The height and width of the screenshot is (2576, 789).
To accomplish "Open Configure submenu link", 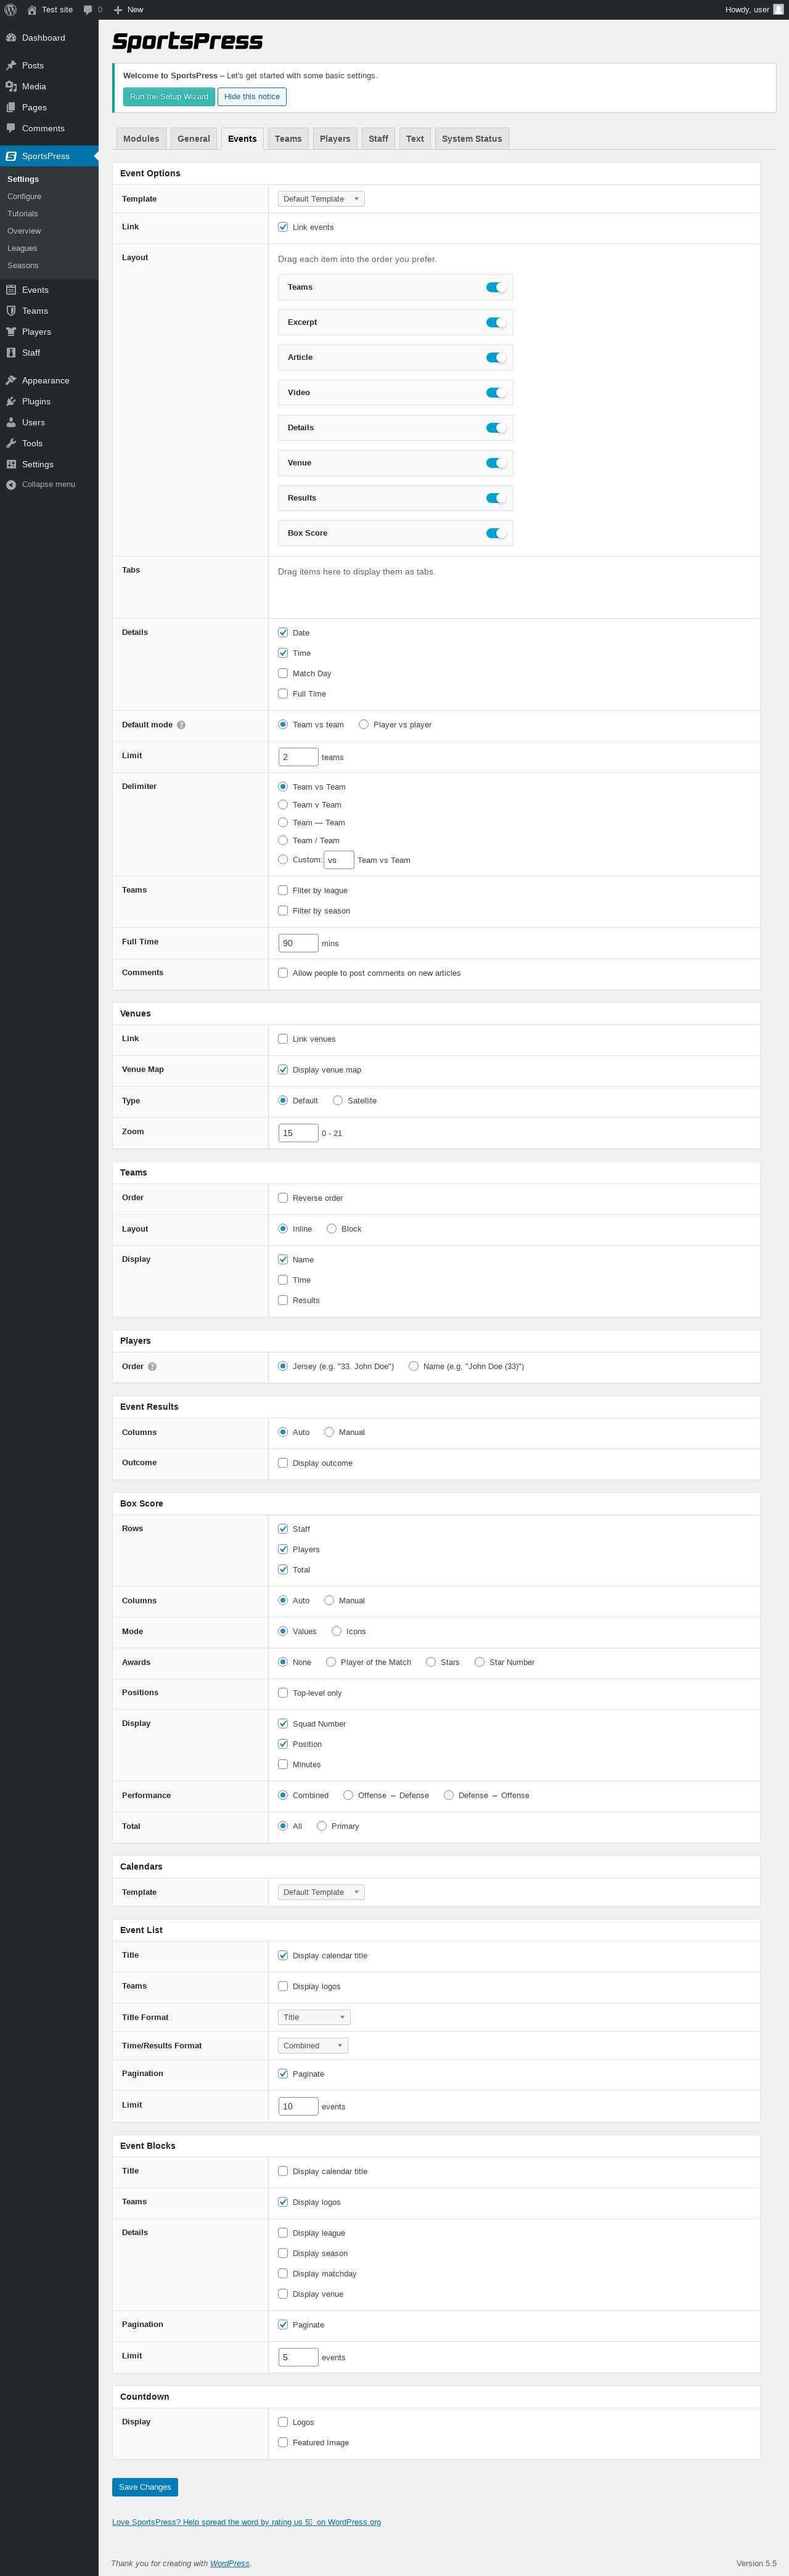I will pyautogui.click(x=24, y=197).
